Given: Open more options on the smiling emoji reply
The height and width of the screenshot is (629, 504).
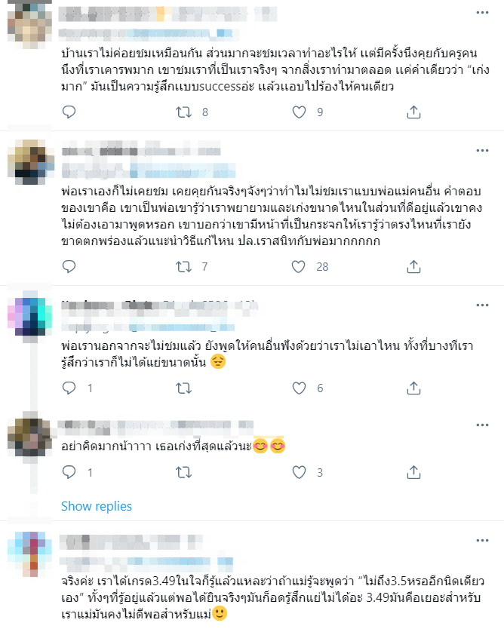Looking at the screenshot, I should pos(482,425).
